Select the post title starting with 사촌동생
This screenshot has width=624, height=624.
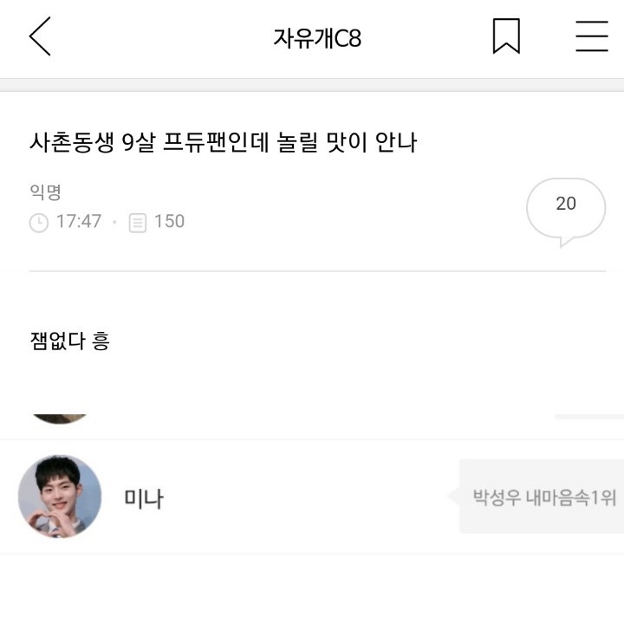[x=224, y=143]
